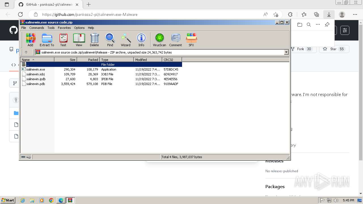Click the Downloads arrow icon in Edge

[x=329, y=14]
